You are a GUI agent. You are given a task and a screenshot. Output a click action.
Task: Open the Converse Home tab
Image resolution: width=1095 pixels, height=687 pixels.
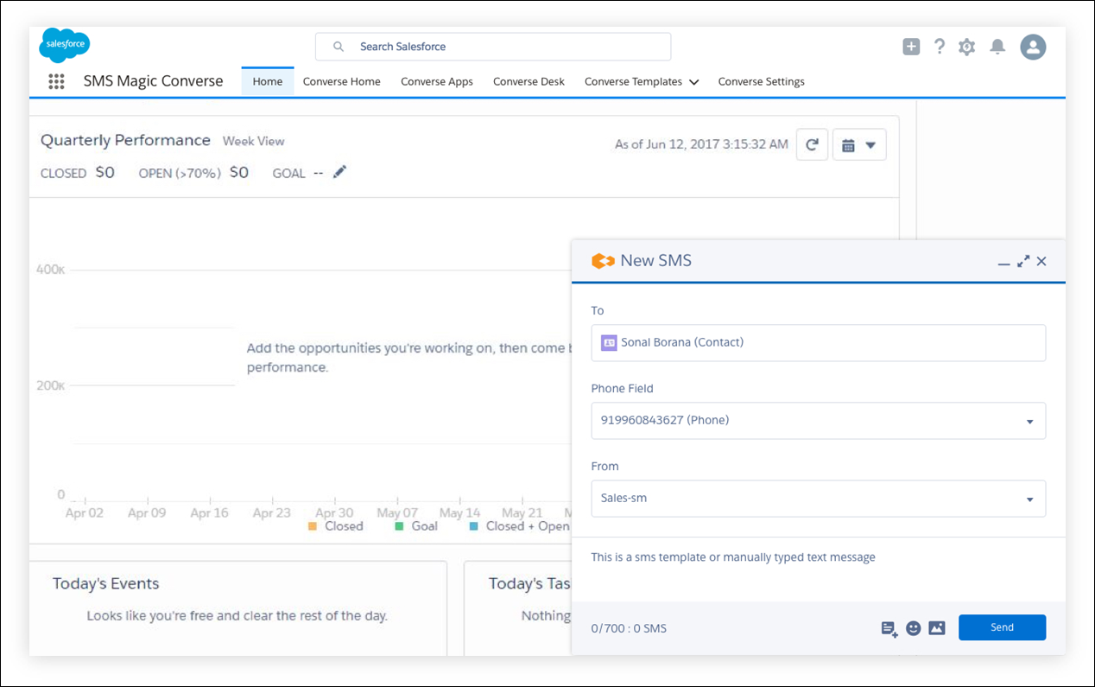(342, 81)
